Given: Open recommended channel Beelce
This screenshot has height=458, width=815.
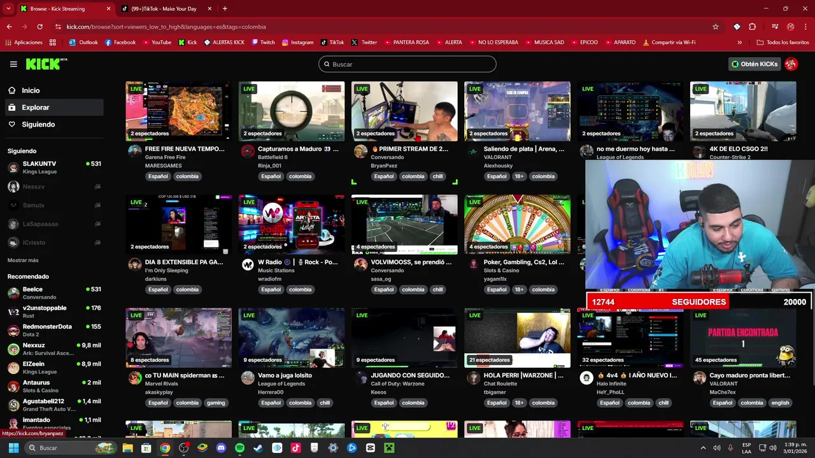Looking at the screenshot, I should pos(54,293).
